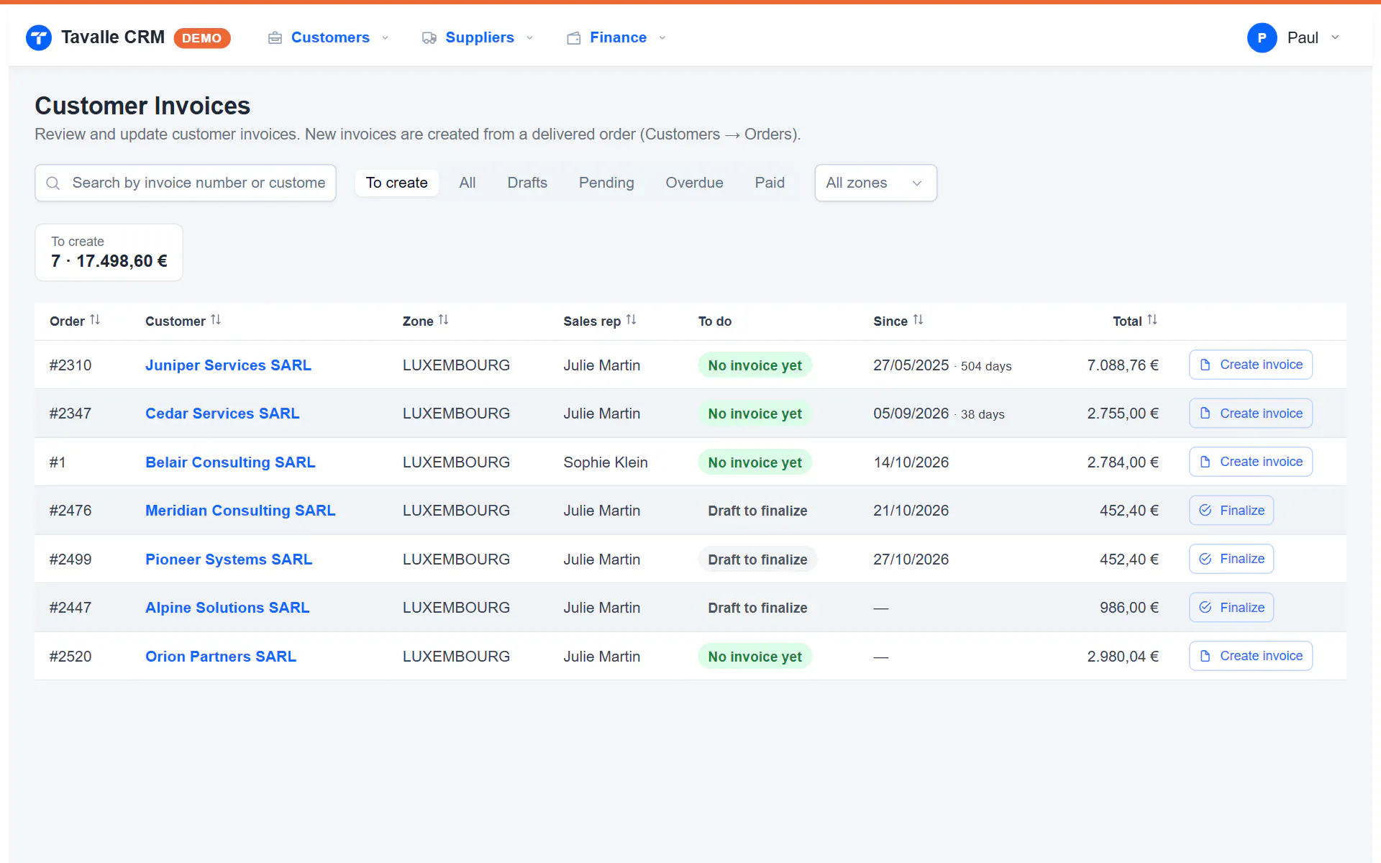Viewport: 1381px width, 863px height.
Task: Open Cedar Services SARL customer link
Action: (222, 414)
